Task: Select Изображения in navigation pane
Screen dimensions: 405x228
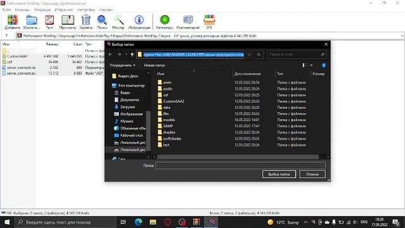Action: pos(132,114)
